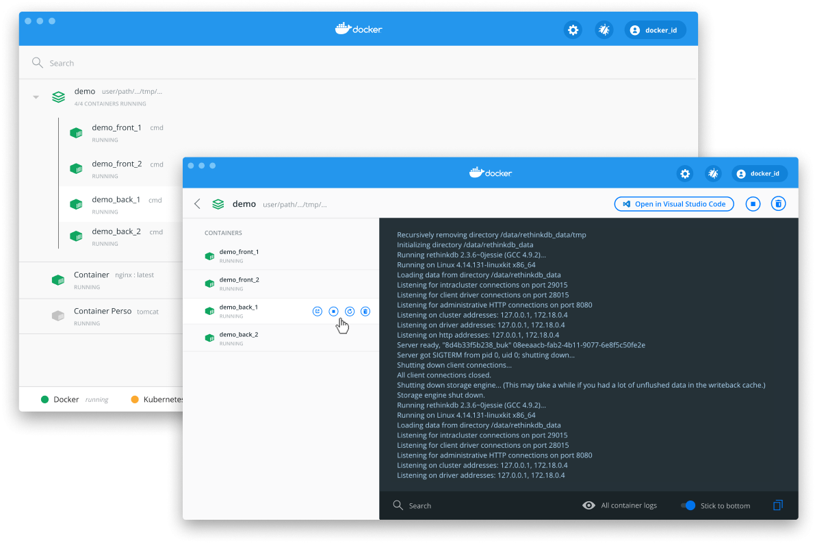
Task: Select demo_front_1 in CONTAINERS list
Action: pyautogui.click(x=281, y=256)
